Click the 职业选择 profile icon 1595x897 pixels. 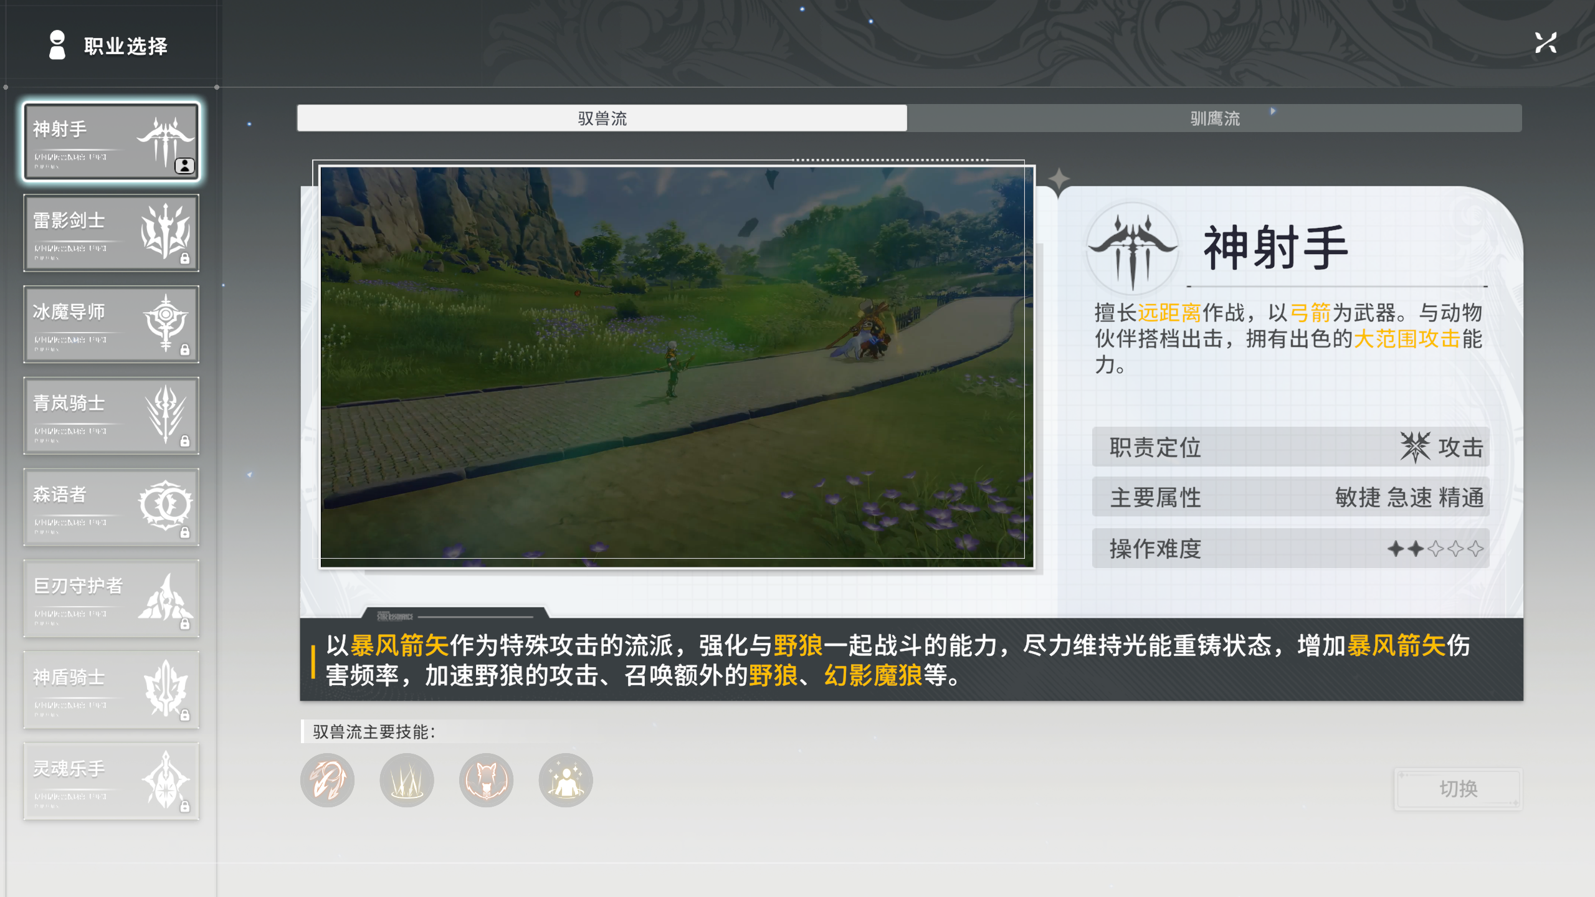pyautogui.click(x=57, y=45)
